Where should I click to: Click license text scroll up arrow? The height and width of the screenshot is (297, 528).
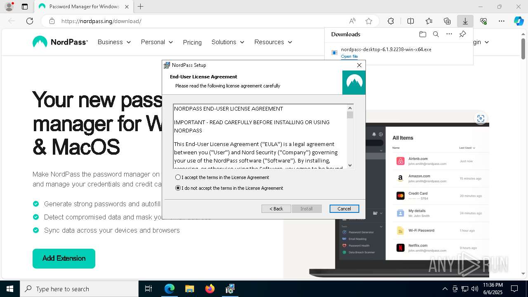[x=350, y=108]
